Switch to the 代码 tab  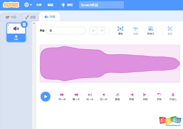(11, 17)
